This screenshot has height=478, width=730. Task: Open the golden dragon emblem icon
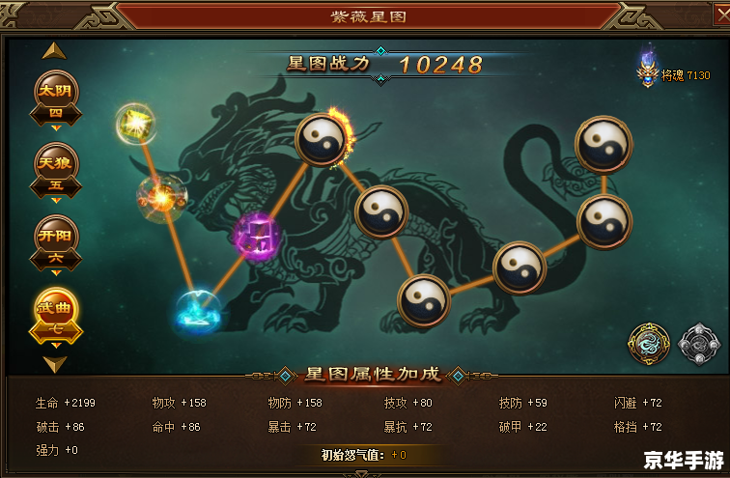[649, 344]
